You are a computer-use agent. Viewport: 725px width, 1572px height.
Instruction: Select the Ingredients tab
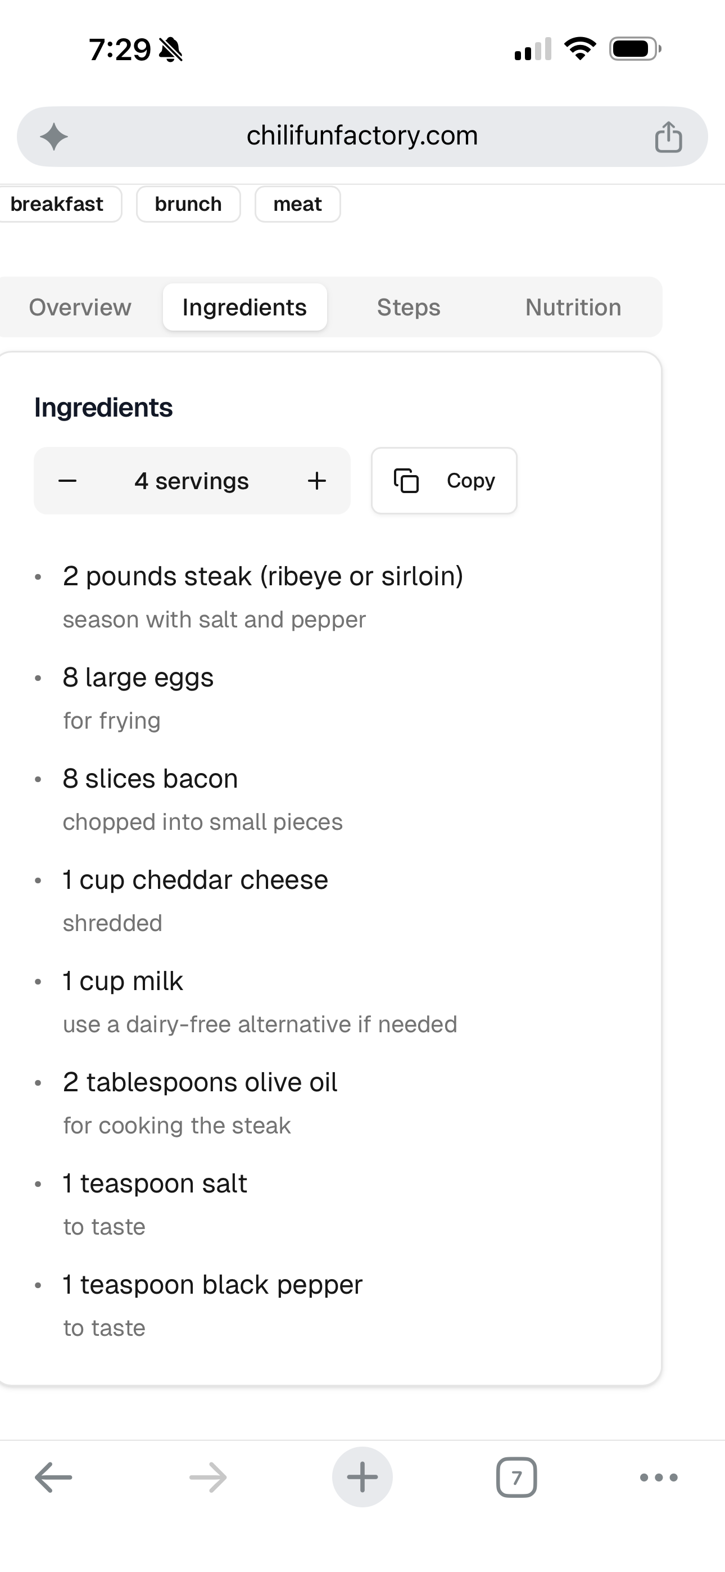coord(244,308)
